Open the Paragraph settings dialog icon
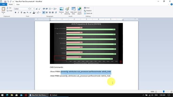The height and width of the screenshot is (97, 173). (56, 12)
